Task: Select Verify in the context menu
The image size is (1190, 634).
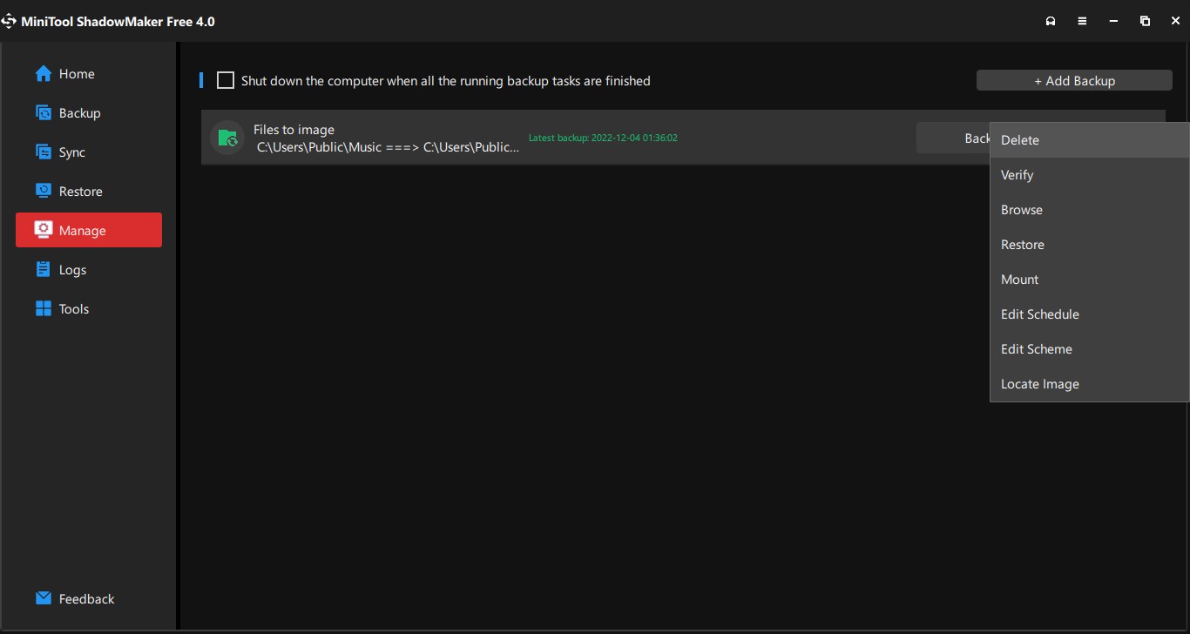Action: pyautogui.click(x=1017, y=175)
